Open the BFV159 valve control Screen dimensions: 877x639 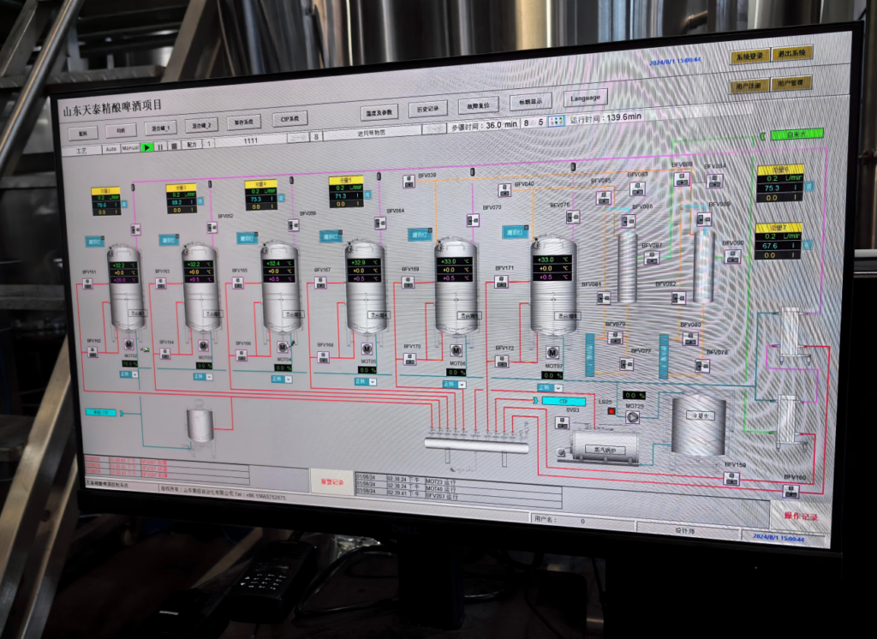pos(731,478)
